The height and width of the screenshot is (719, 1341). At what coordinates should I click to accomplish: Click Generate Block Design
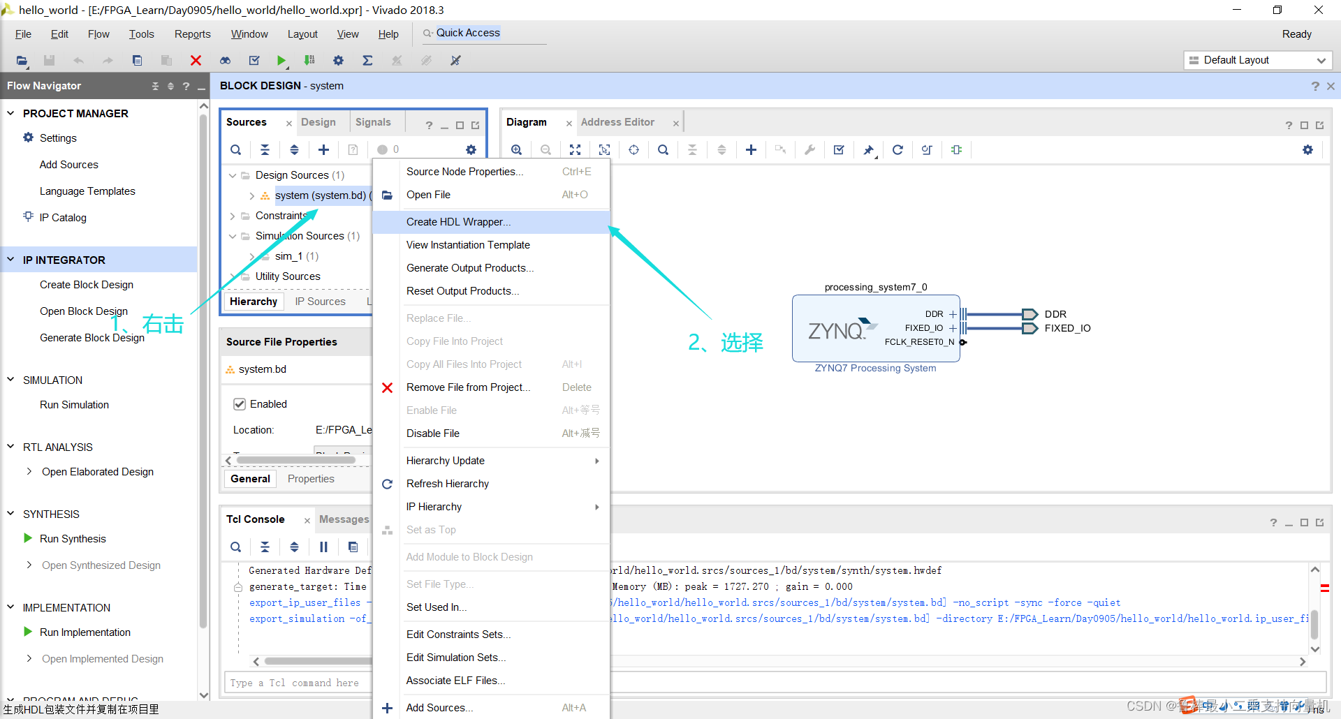[x=92, y=338]
